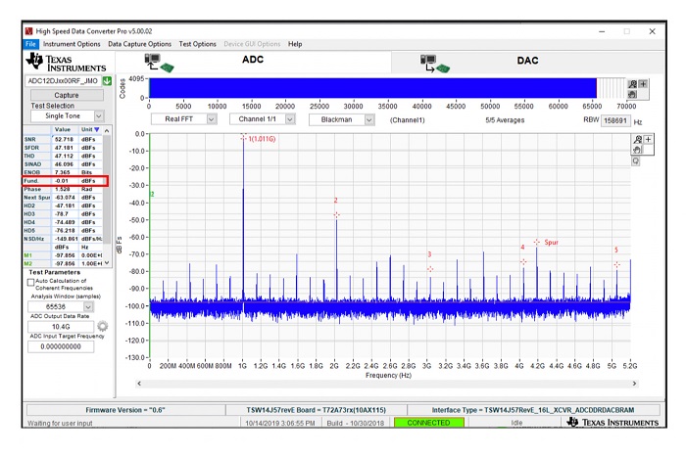Click the ADC12DJxx00RF_JMO device selector
The height and width of the screenshot is (456, 686).
click(63, 81)
